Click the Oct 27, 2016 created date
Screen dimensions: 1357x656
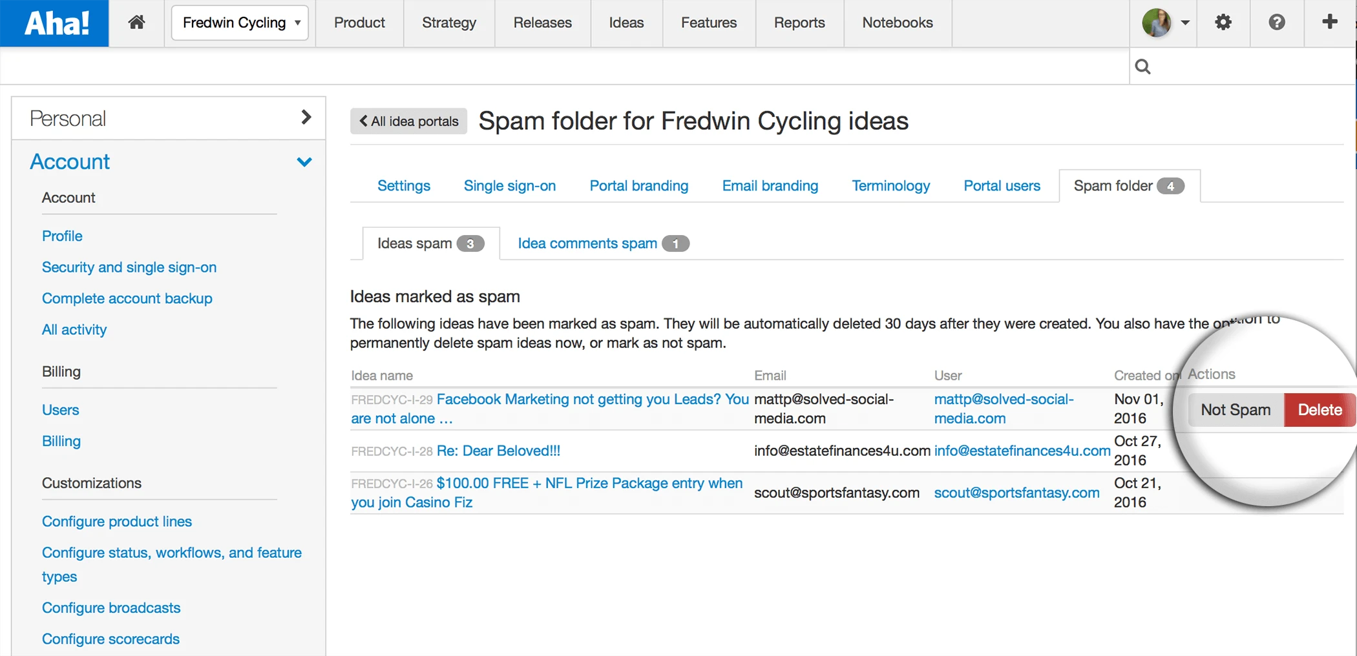click(x=1138, y=451)
